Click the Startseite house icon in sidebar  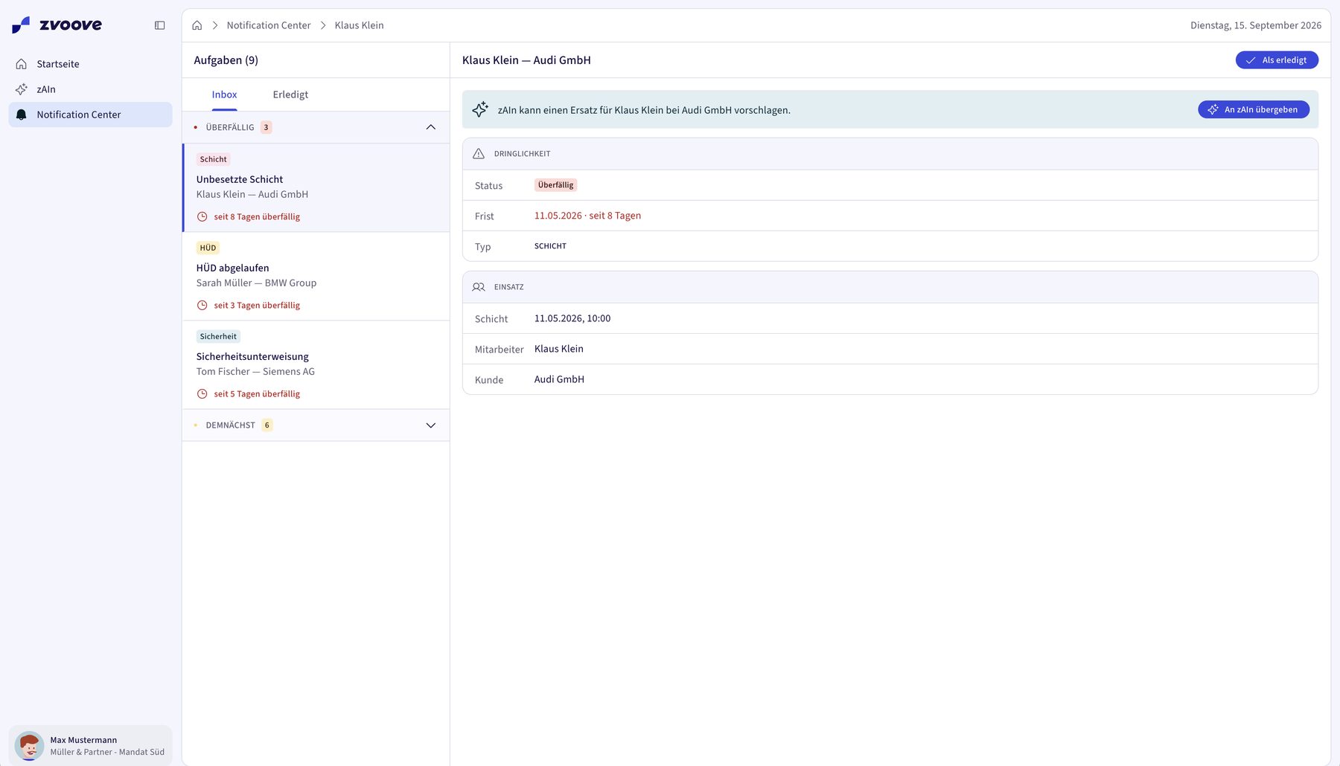click(x=22, y=64)
